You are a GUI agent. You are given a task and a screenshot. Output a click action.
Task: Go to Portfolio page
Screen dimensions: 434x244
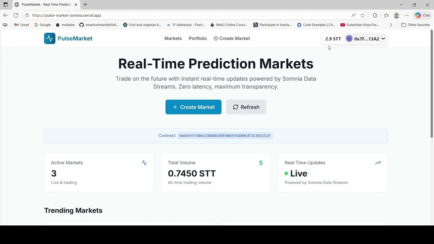198,38
